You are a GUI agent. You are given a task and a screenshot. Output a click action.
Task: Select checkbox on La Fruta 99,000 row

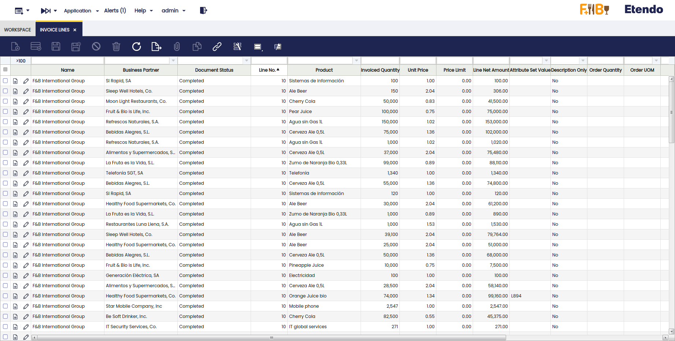coord(5,162)
